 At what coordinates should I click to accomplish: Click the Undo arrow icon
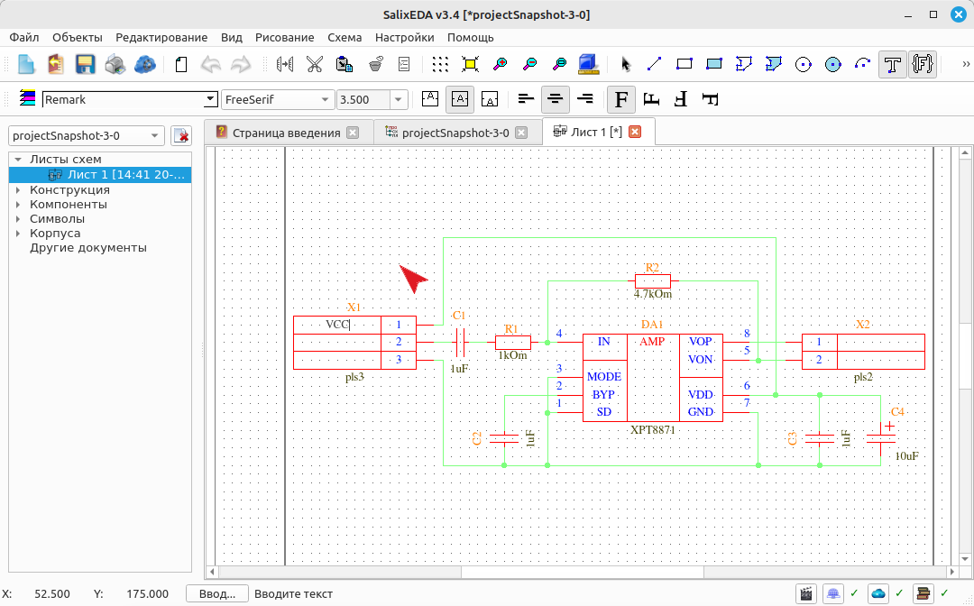211,64
